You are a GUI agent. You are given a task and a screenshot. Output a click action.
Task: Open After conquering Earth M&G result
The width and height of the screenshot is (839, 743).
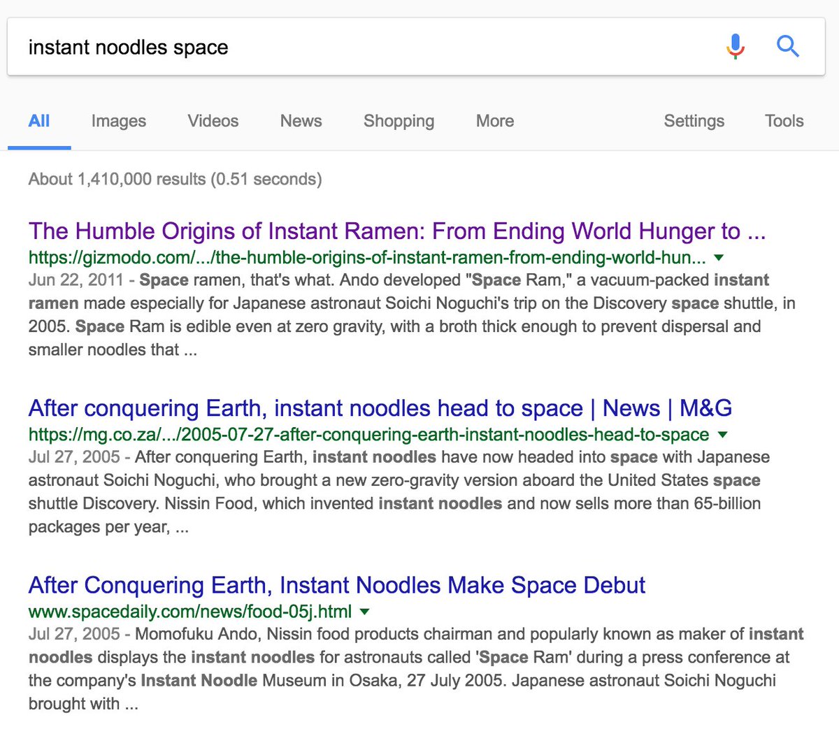tap(380, 408)
